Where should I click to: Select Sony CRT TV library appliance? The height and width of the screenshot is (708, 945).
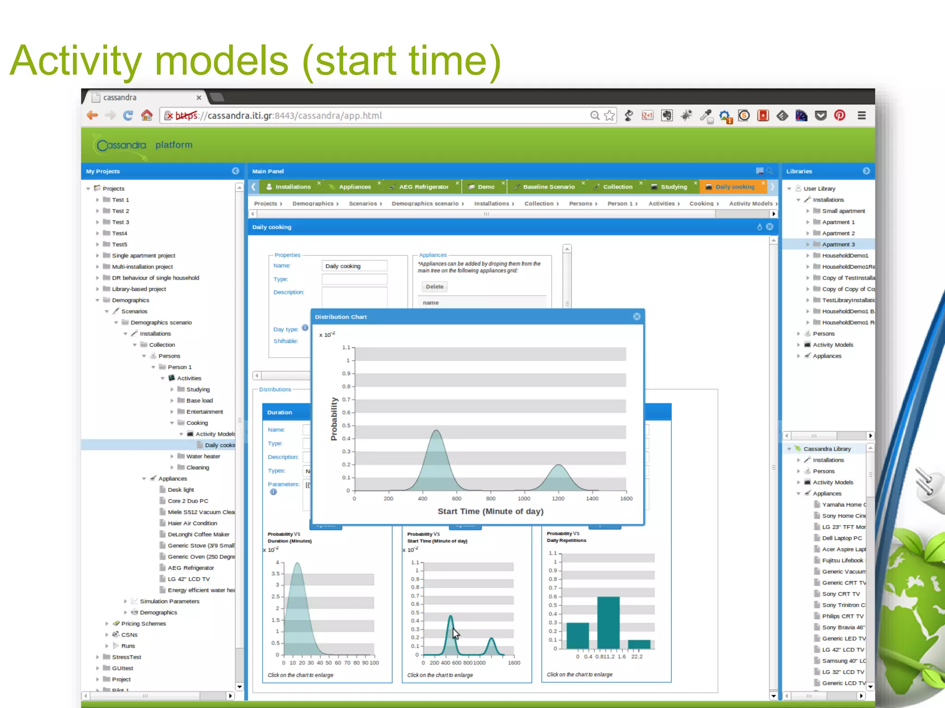pyautogui.click(x=841, y=594)
